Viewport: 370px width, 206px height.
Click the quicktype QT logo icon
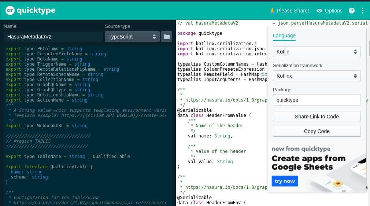(x=10, y=10)
